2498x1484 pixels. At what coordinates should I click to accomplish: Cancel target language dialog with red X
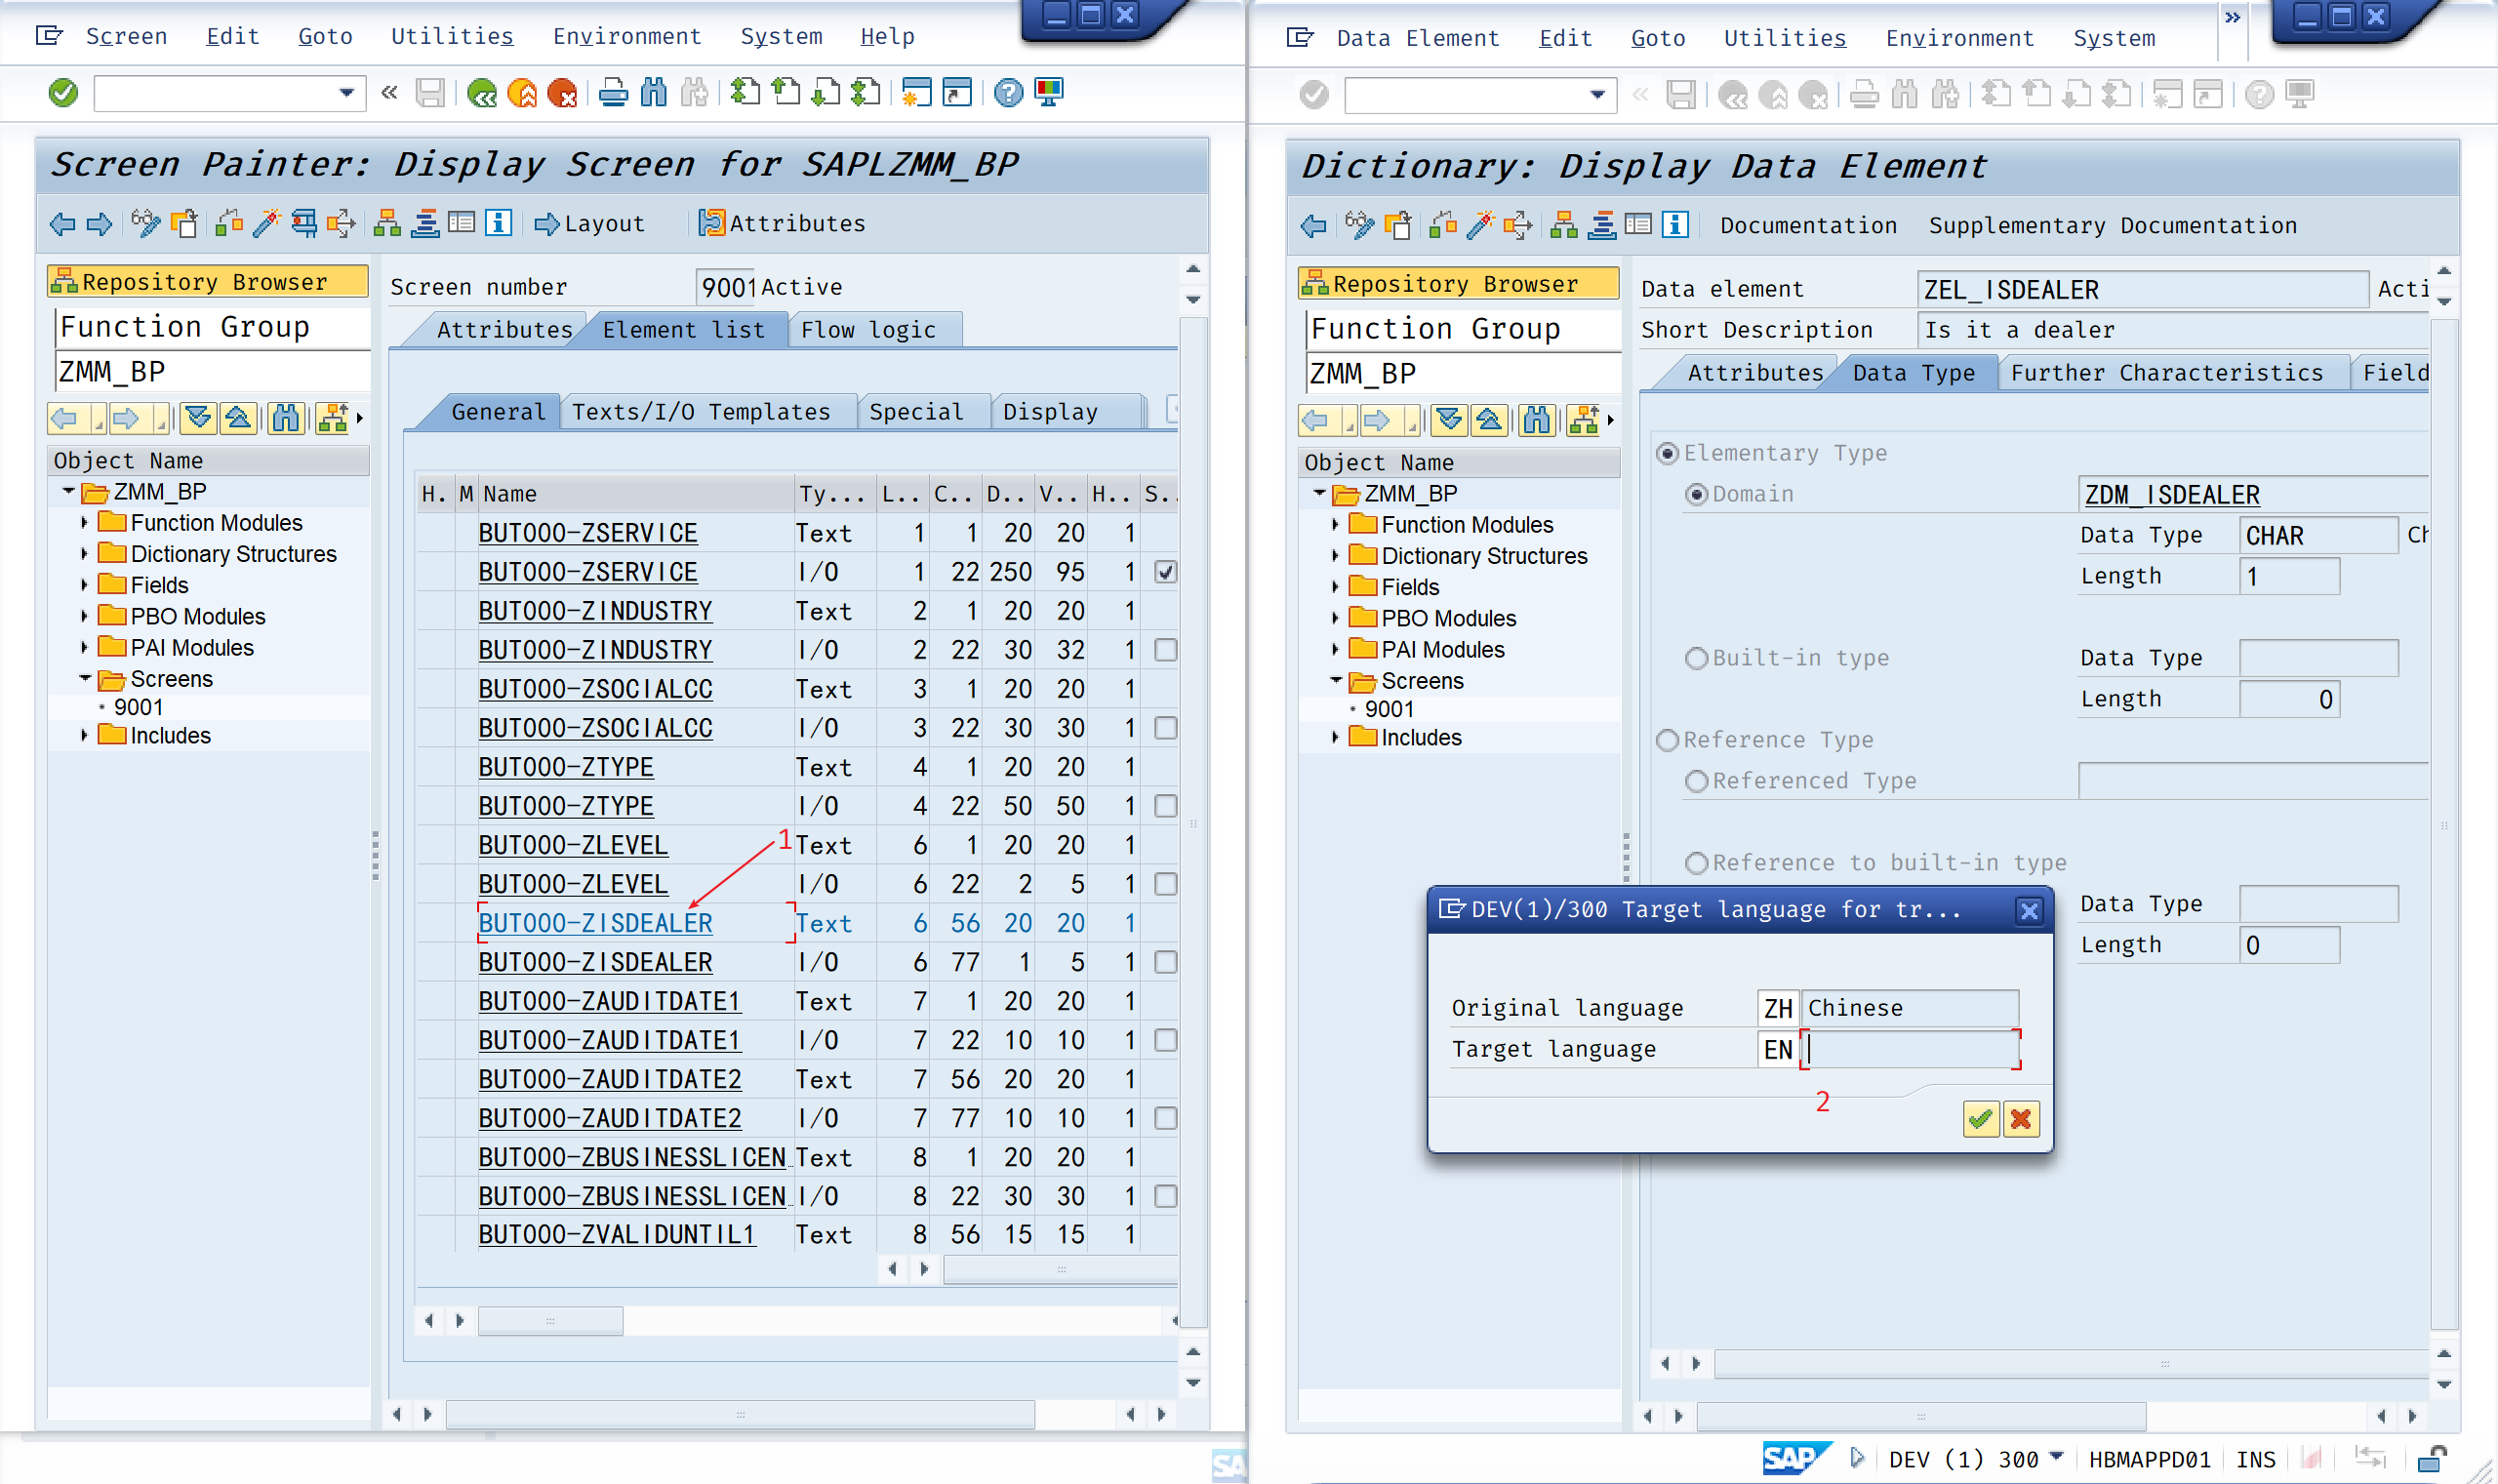coord(2021,1119)
